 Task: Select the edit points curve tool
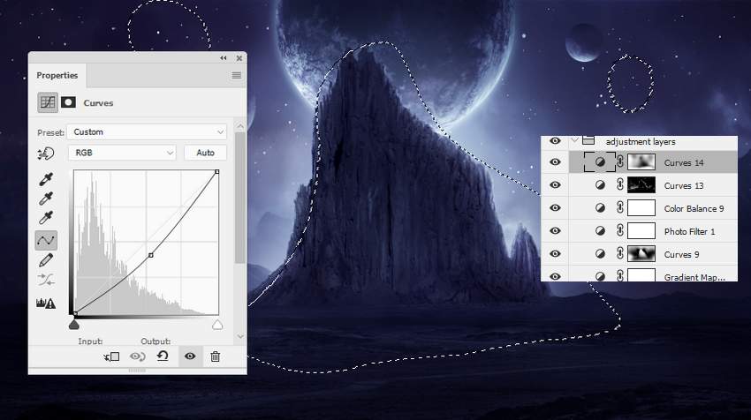click(x=45, y=240)
